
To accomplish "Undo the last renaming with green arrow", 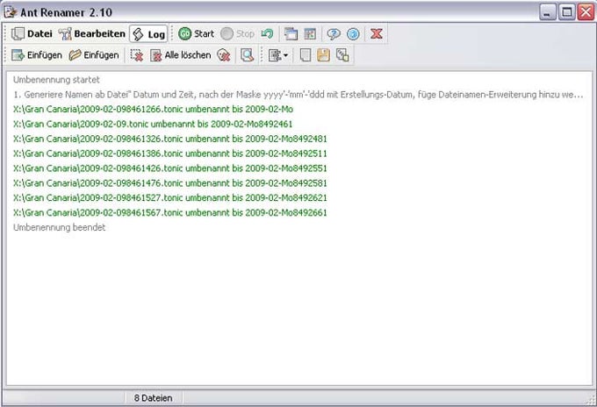I will [x=267, y=34].
